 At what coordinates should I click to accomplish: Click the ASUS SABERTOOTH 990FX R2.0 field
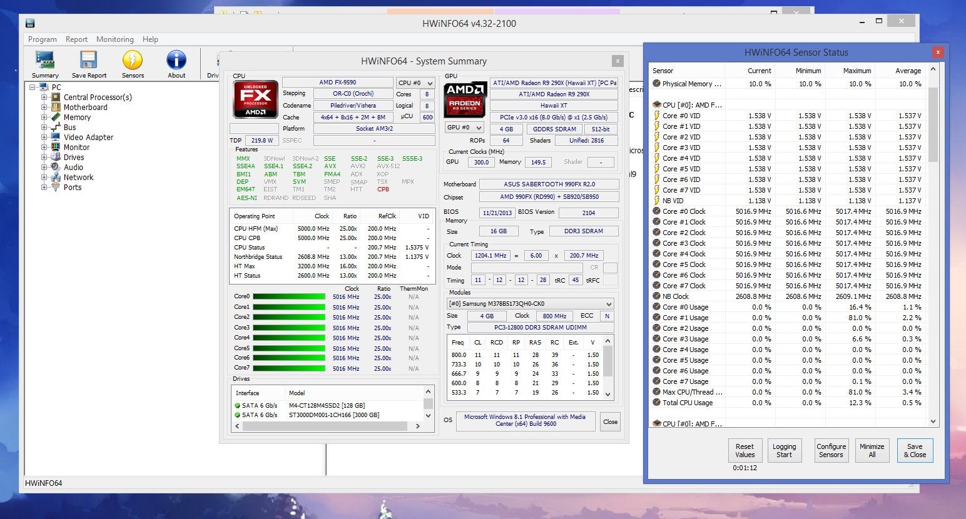tap(549, 184)
